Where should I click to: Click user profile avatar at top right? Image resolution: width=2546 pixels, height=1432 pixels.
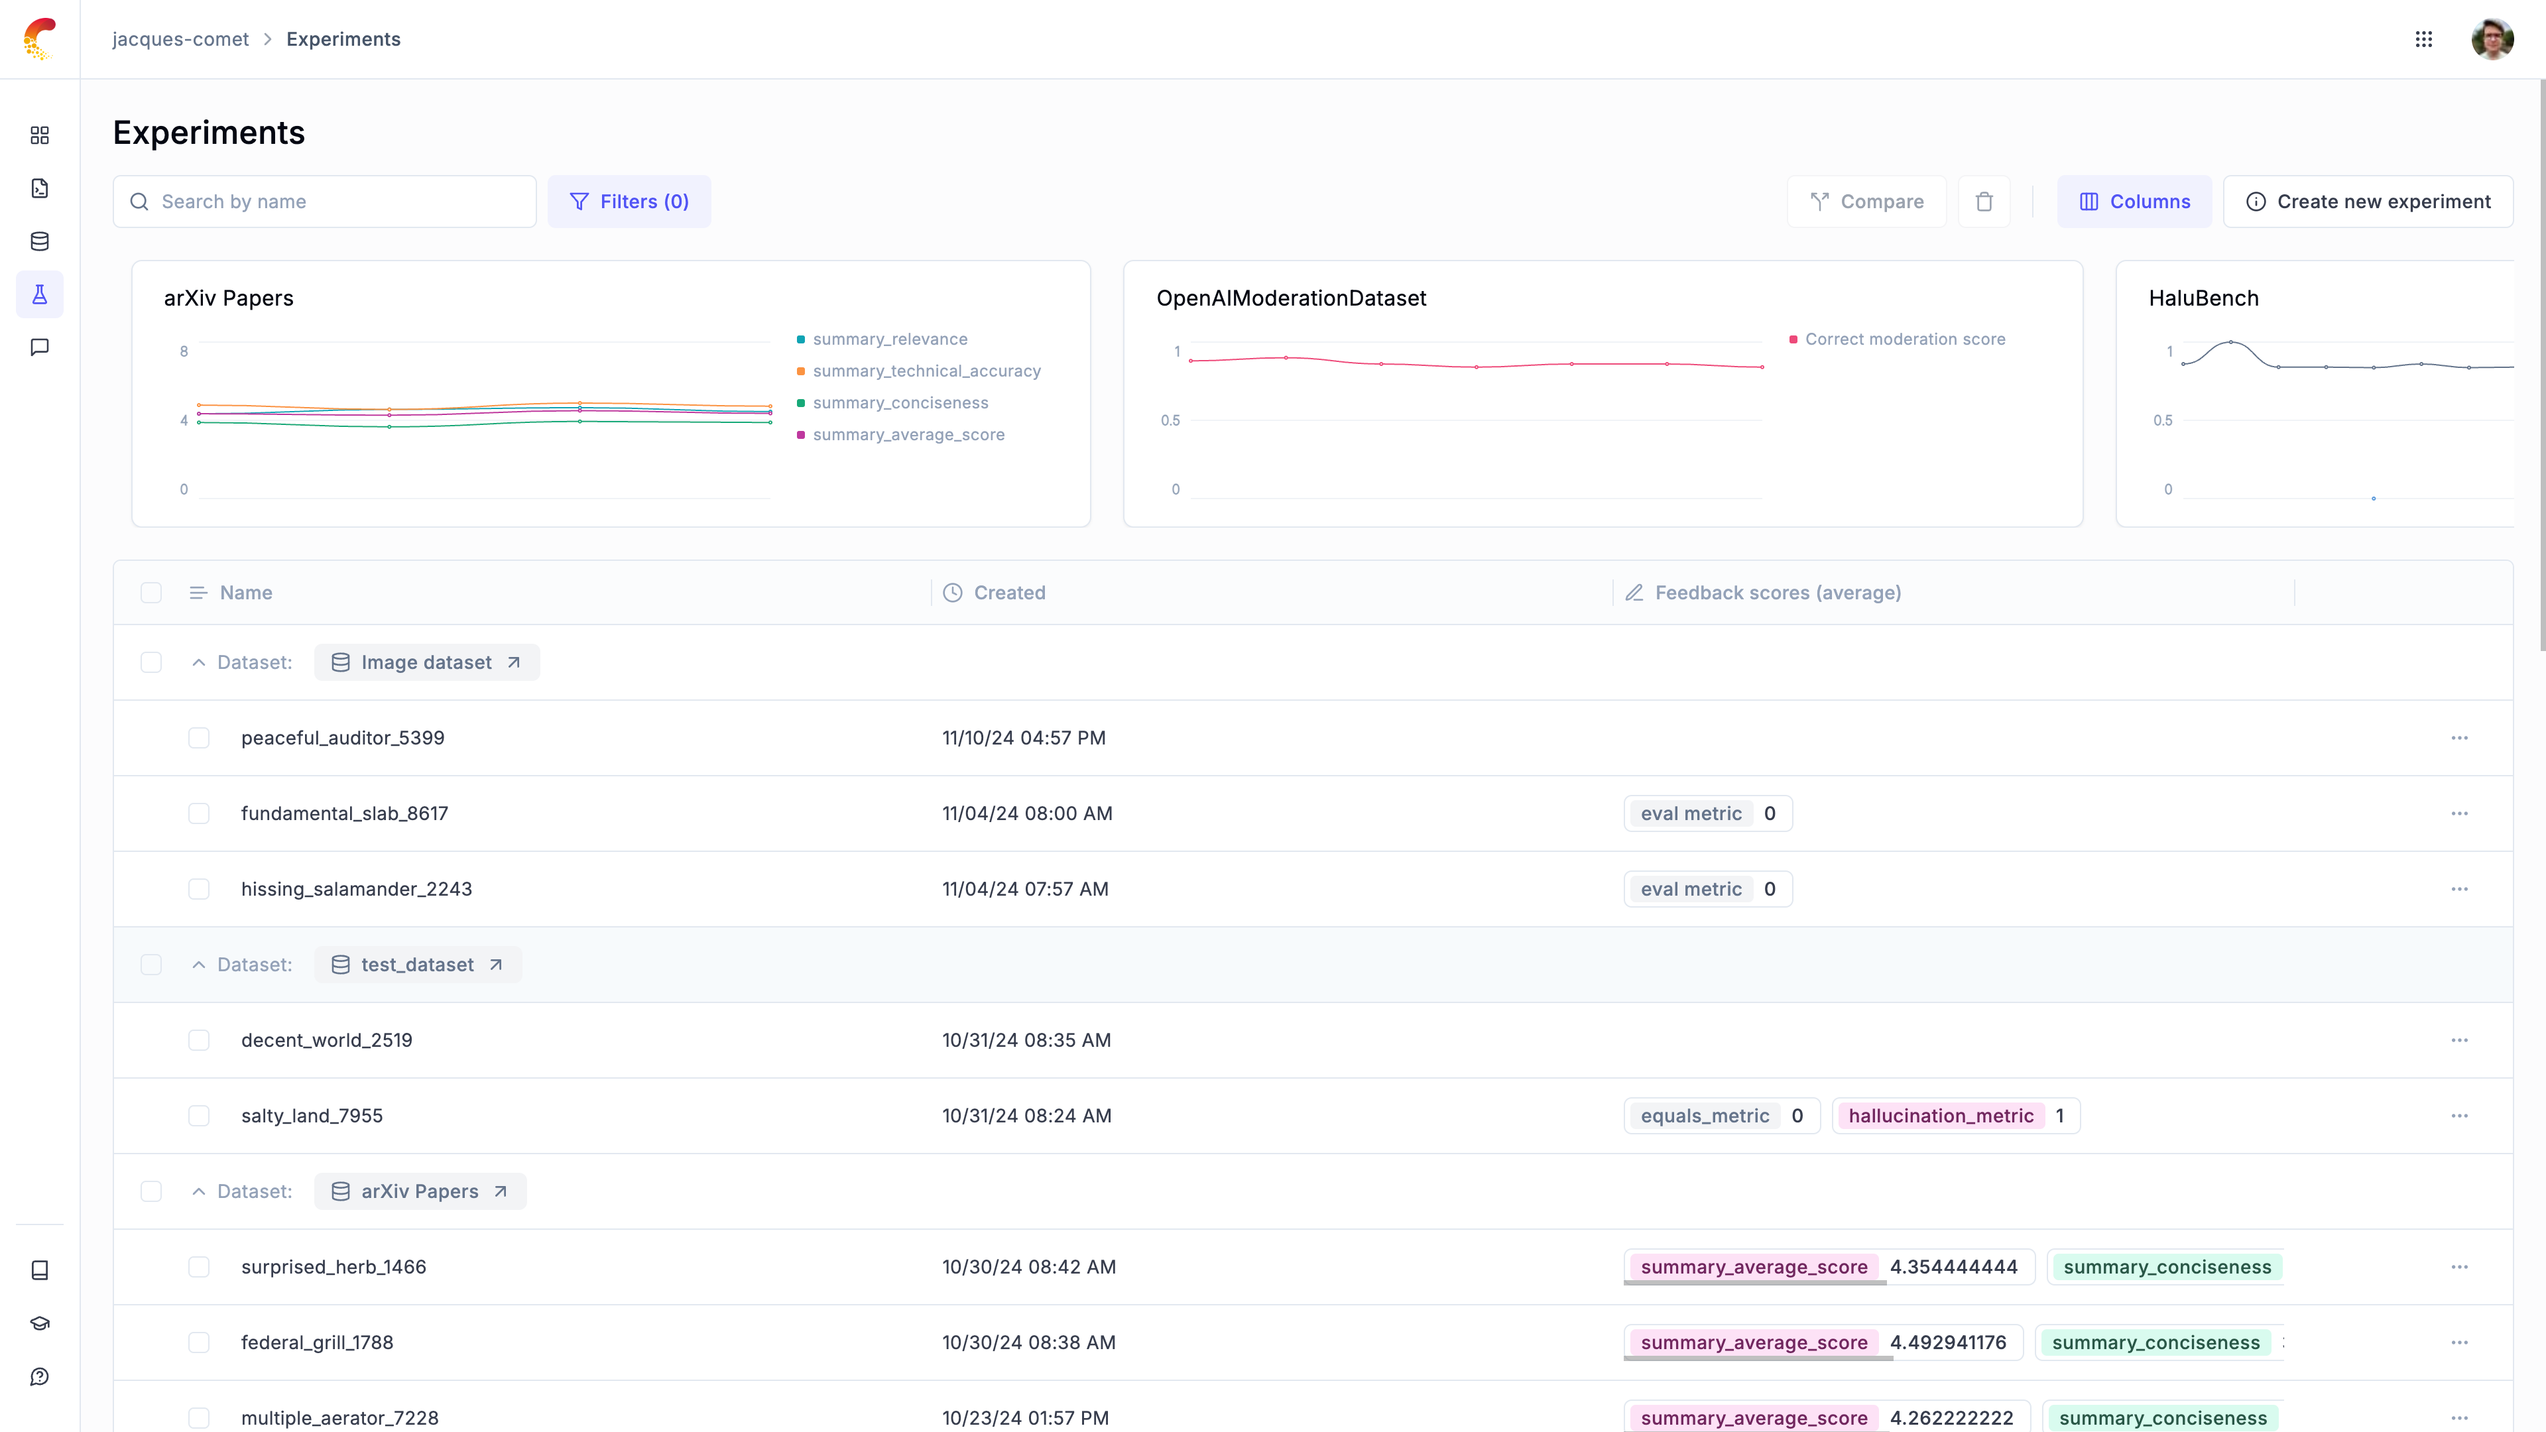(2492, 40)
